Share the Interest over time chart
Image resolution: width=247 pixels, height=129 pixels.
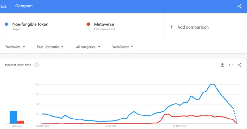240,65
